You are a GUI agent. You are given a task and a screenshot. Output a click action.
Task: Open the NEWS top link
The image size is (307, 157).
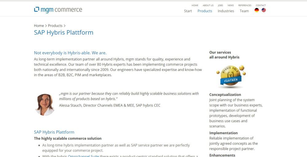231,5
